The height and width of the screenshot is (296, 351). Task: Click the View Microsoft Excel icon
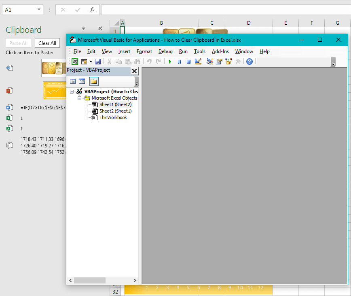point(74,62)
